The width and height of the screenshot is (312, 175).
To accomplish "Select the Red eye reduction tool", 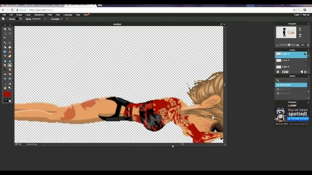I will (x=5, y=74).
